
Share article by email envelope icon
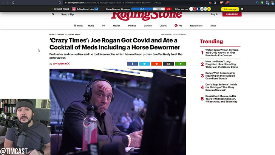(168, 64)
